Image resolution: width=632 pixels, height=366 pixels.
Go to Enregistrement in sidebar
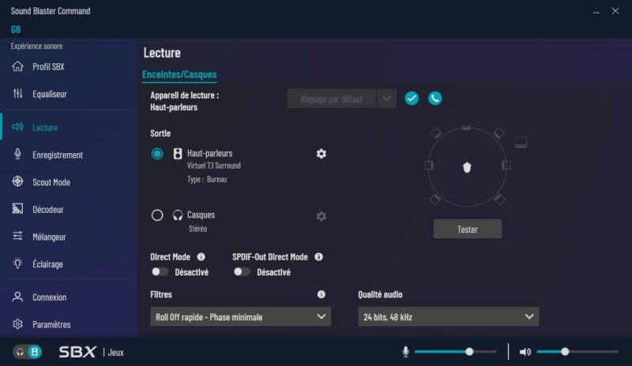pos(58,155)
